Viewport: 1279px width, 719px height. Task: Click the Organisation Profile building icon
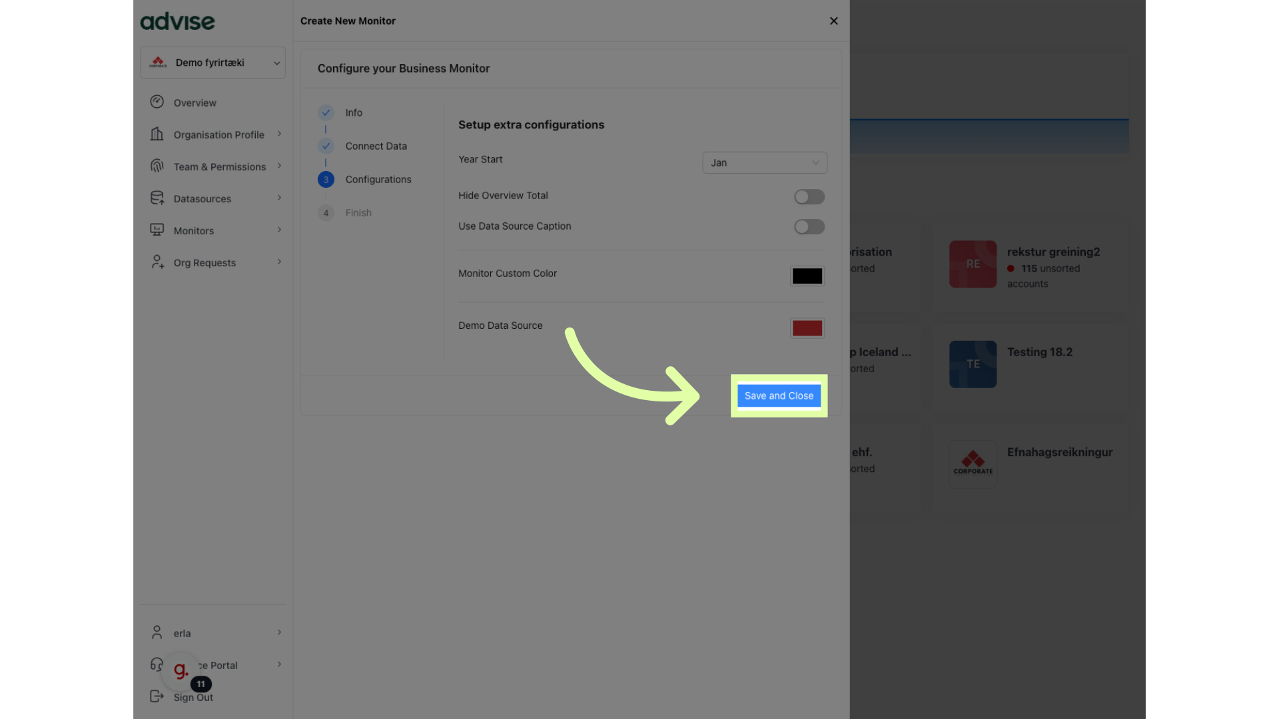coord(157,134)
